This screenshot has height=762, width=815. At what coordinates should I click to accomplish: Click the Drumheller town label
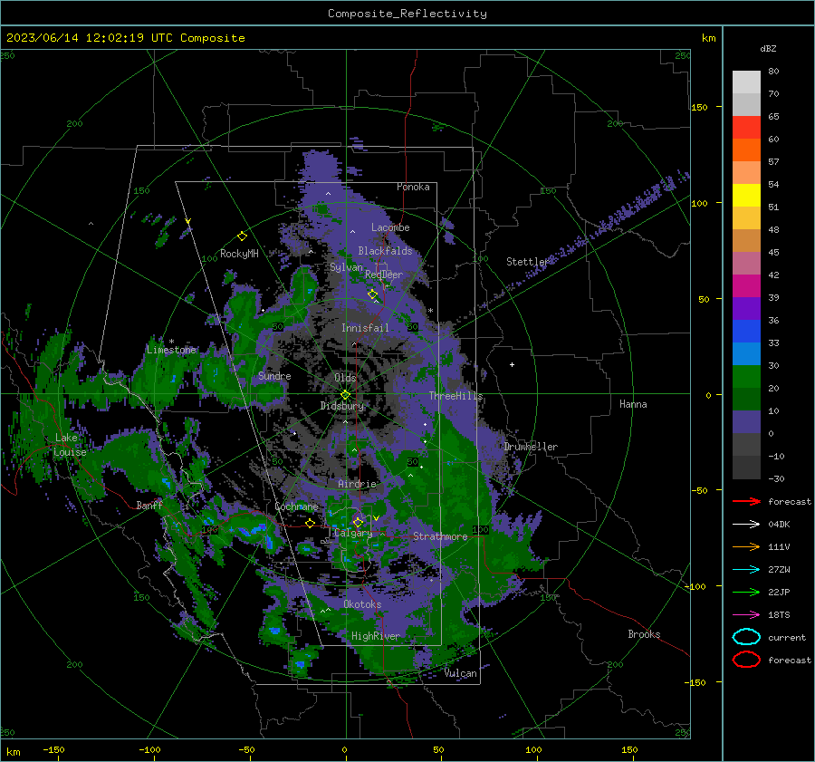531,447
